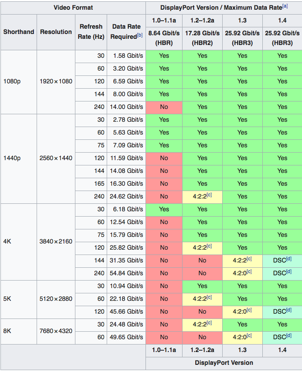Follow footnote [c] in 1440p 240 Hz row
The width and height of the screenshot is (302, 371).
[209, 195]
